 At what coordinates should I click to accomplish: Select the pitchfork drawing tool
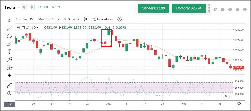click(x=10, y=36)
